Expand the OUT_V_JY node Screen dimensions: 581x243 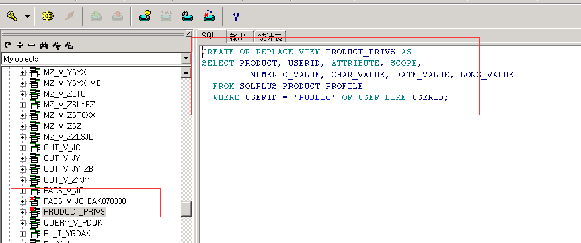pos(23,158)
